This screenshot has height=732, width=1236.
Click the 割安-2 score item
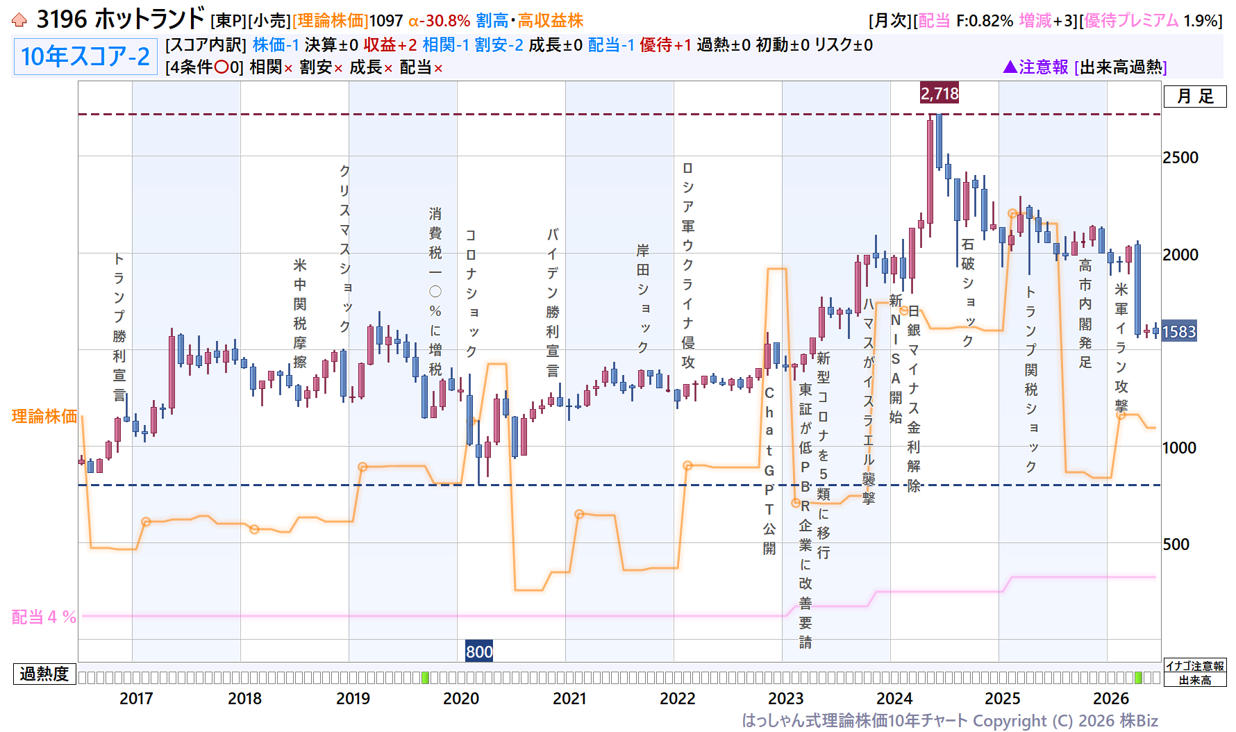coord(499,45)
